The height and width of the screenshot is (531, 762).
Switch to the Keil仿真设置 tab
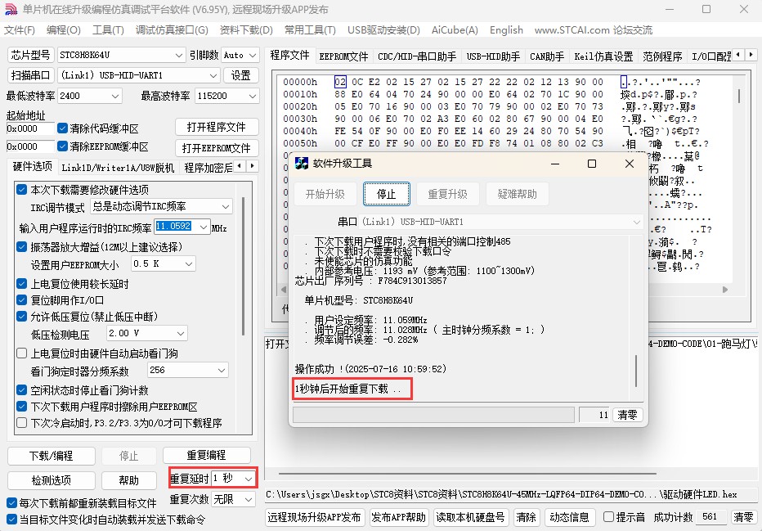click(x=603, y=56)
